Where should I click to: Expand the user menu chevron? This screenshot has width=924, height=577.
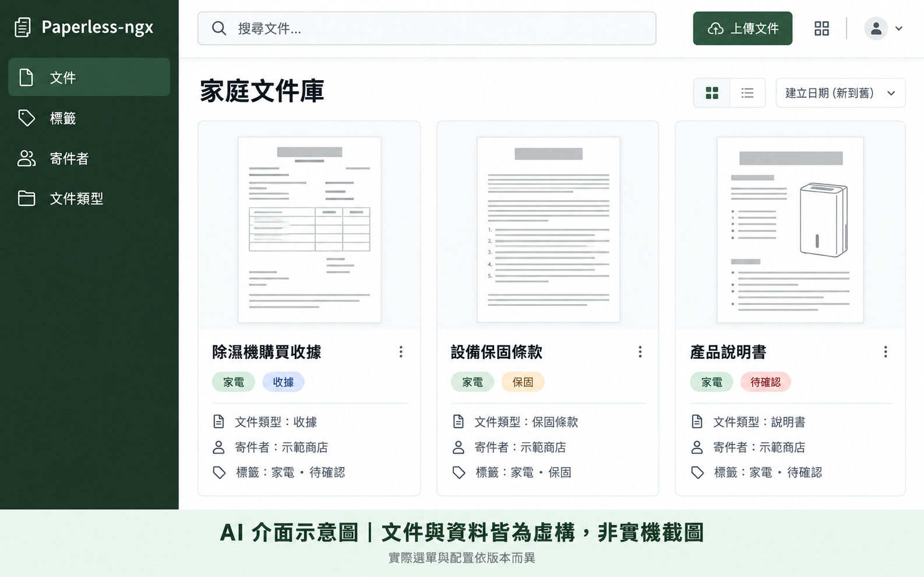pos(899,29)
